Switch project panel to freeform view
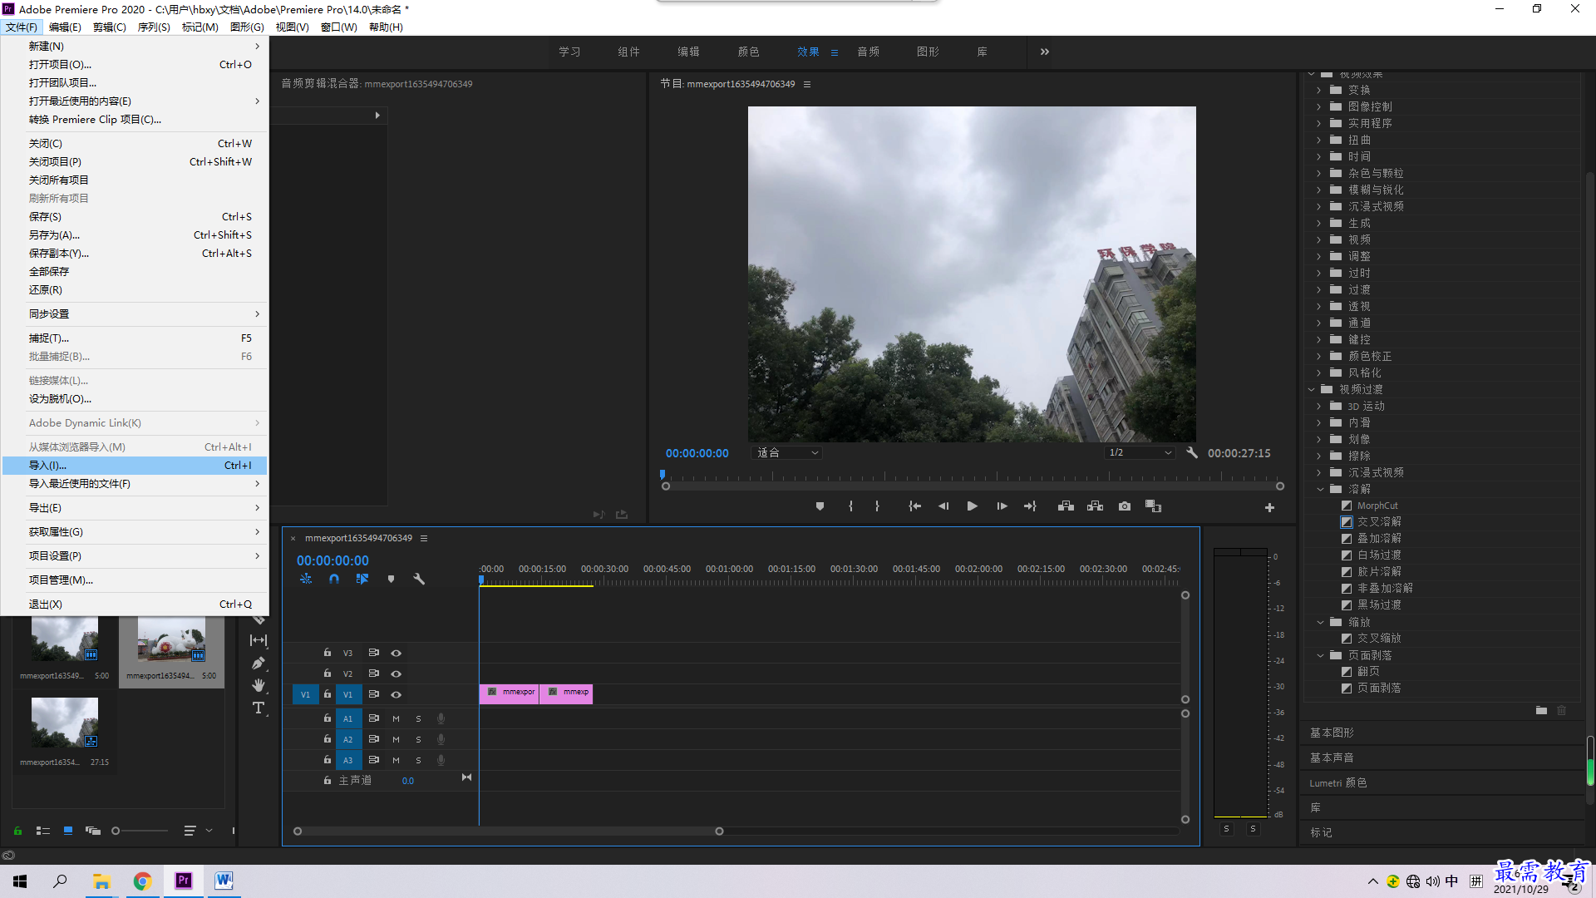 [x=93, y=831]
